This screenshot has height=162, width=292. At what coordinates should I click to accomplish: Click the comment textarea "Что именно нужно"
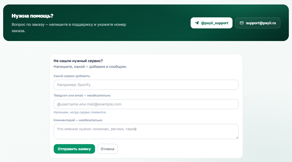146,131
